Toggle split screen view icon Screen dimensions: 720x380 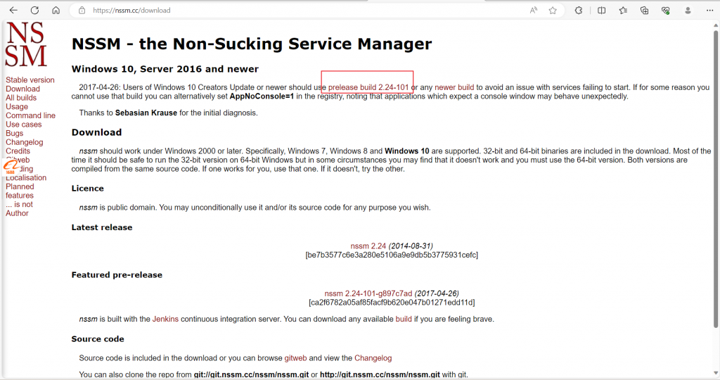[x=601, y=11]
